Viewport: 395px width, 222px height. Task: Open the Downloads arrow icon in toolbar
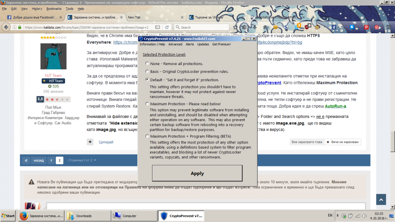(x=254, y=27)
